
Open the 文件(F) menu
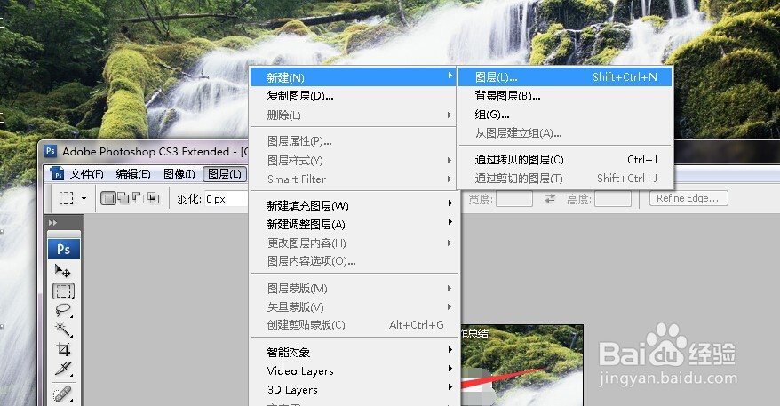tap(86, 173)
